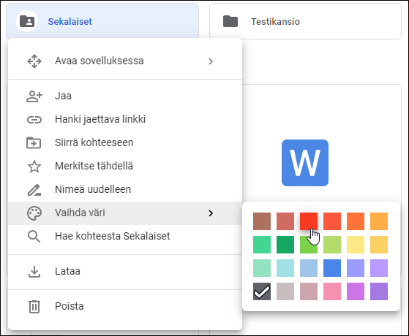Viewport: 409px width, 336px height.
Task: Pick the violet swatch at bottom right
Action: tap(379, 291)
